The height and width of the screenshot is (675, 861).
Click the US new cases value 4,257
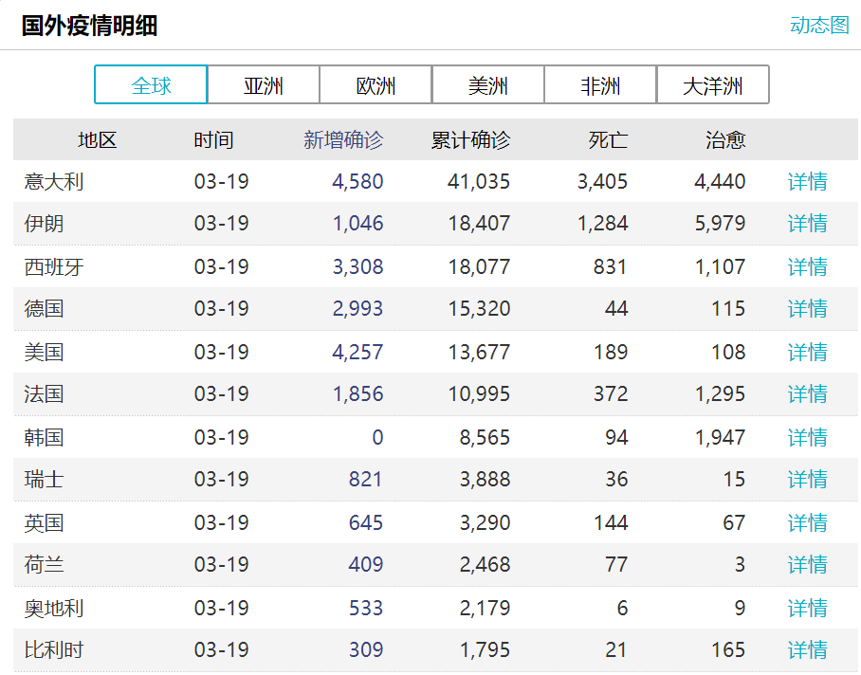pyautogui.click(x=357, y=352)
